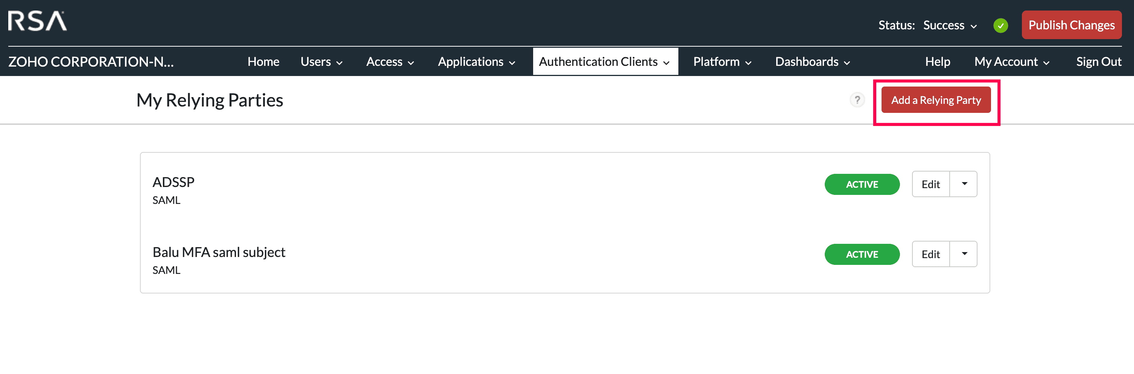Image resolution: width=1134 pixels, height=374 pixels.
Task: Click Sign Out
Action: 1099,62
